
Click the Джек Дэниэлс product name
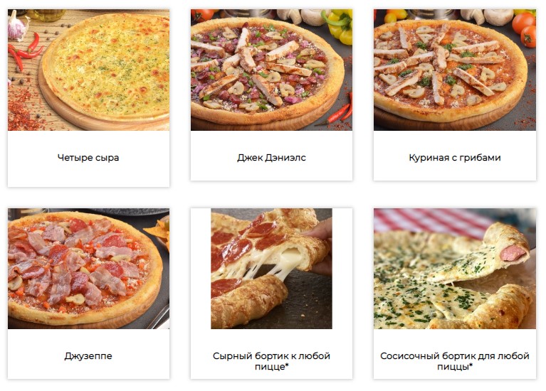coord(271,158)
